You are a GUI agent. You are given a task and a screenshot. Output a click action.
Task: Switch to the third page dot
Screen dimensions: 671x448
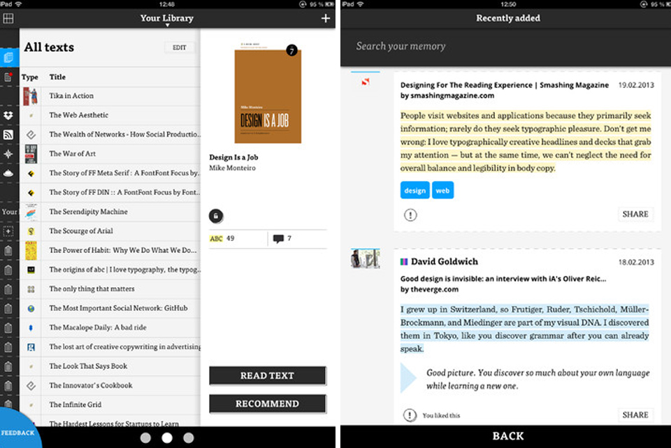click(188, 438)
